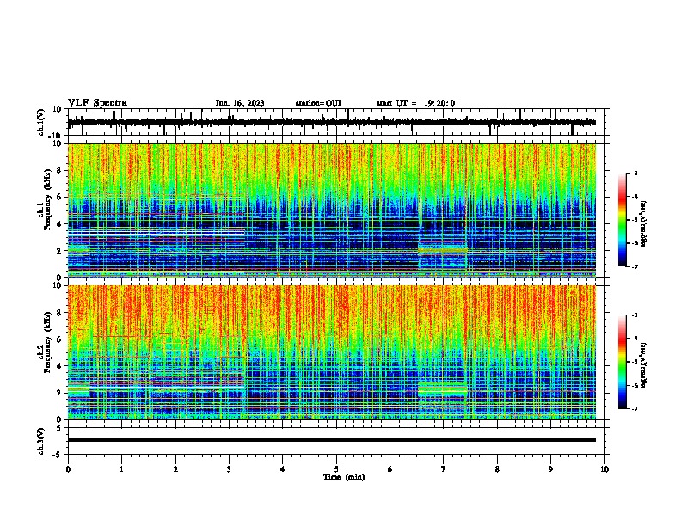
Task: Select the 'station=' label text
Action: click(310, 103)
